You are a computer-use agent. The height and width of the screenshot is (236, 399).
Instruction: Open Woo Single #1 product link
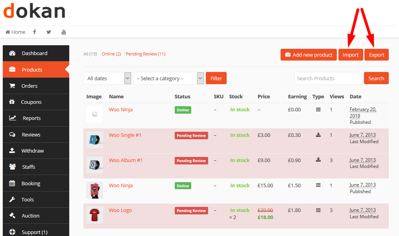[125, 135]
